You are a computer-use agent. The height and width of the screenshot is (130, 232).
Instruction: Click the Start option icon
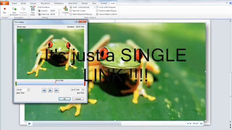coord(71,7)
